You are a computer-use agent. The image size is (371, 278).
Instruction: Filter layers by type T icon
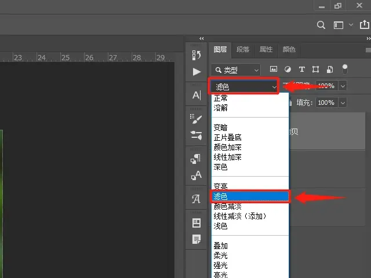tap(301, 69)
